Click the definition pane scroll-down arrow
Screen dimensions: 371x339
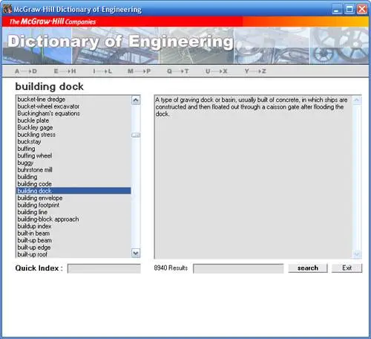356,254
